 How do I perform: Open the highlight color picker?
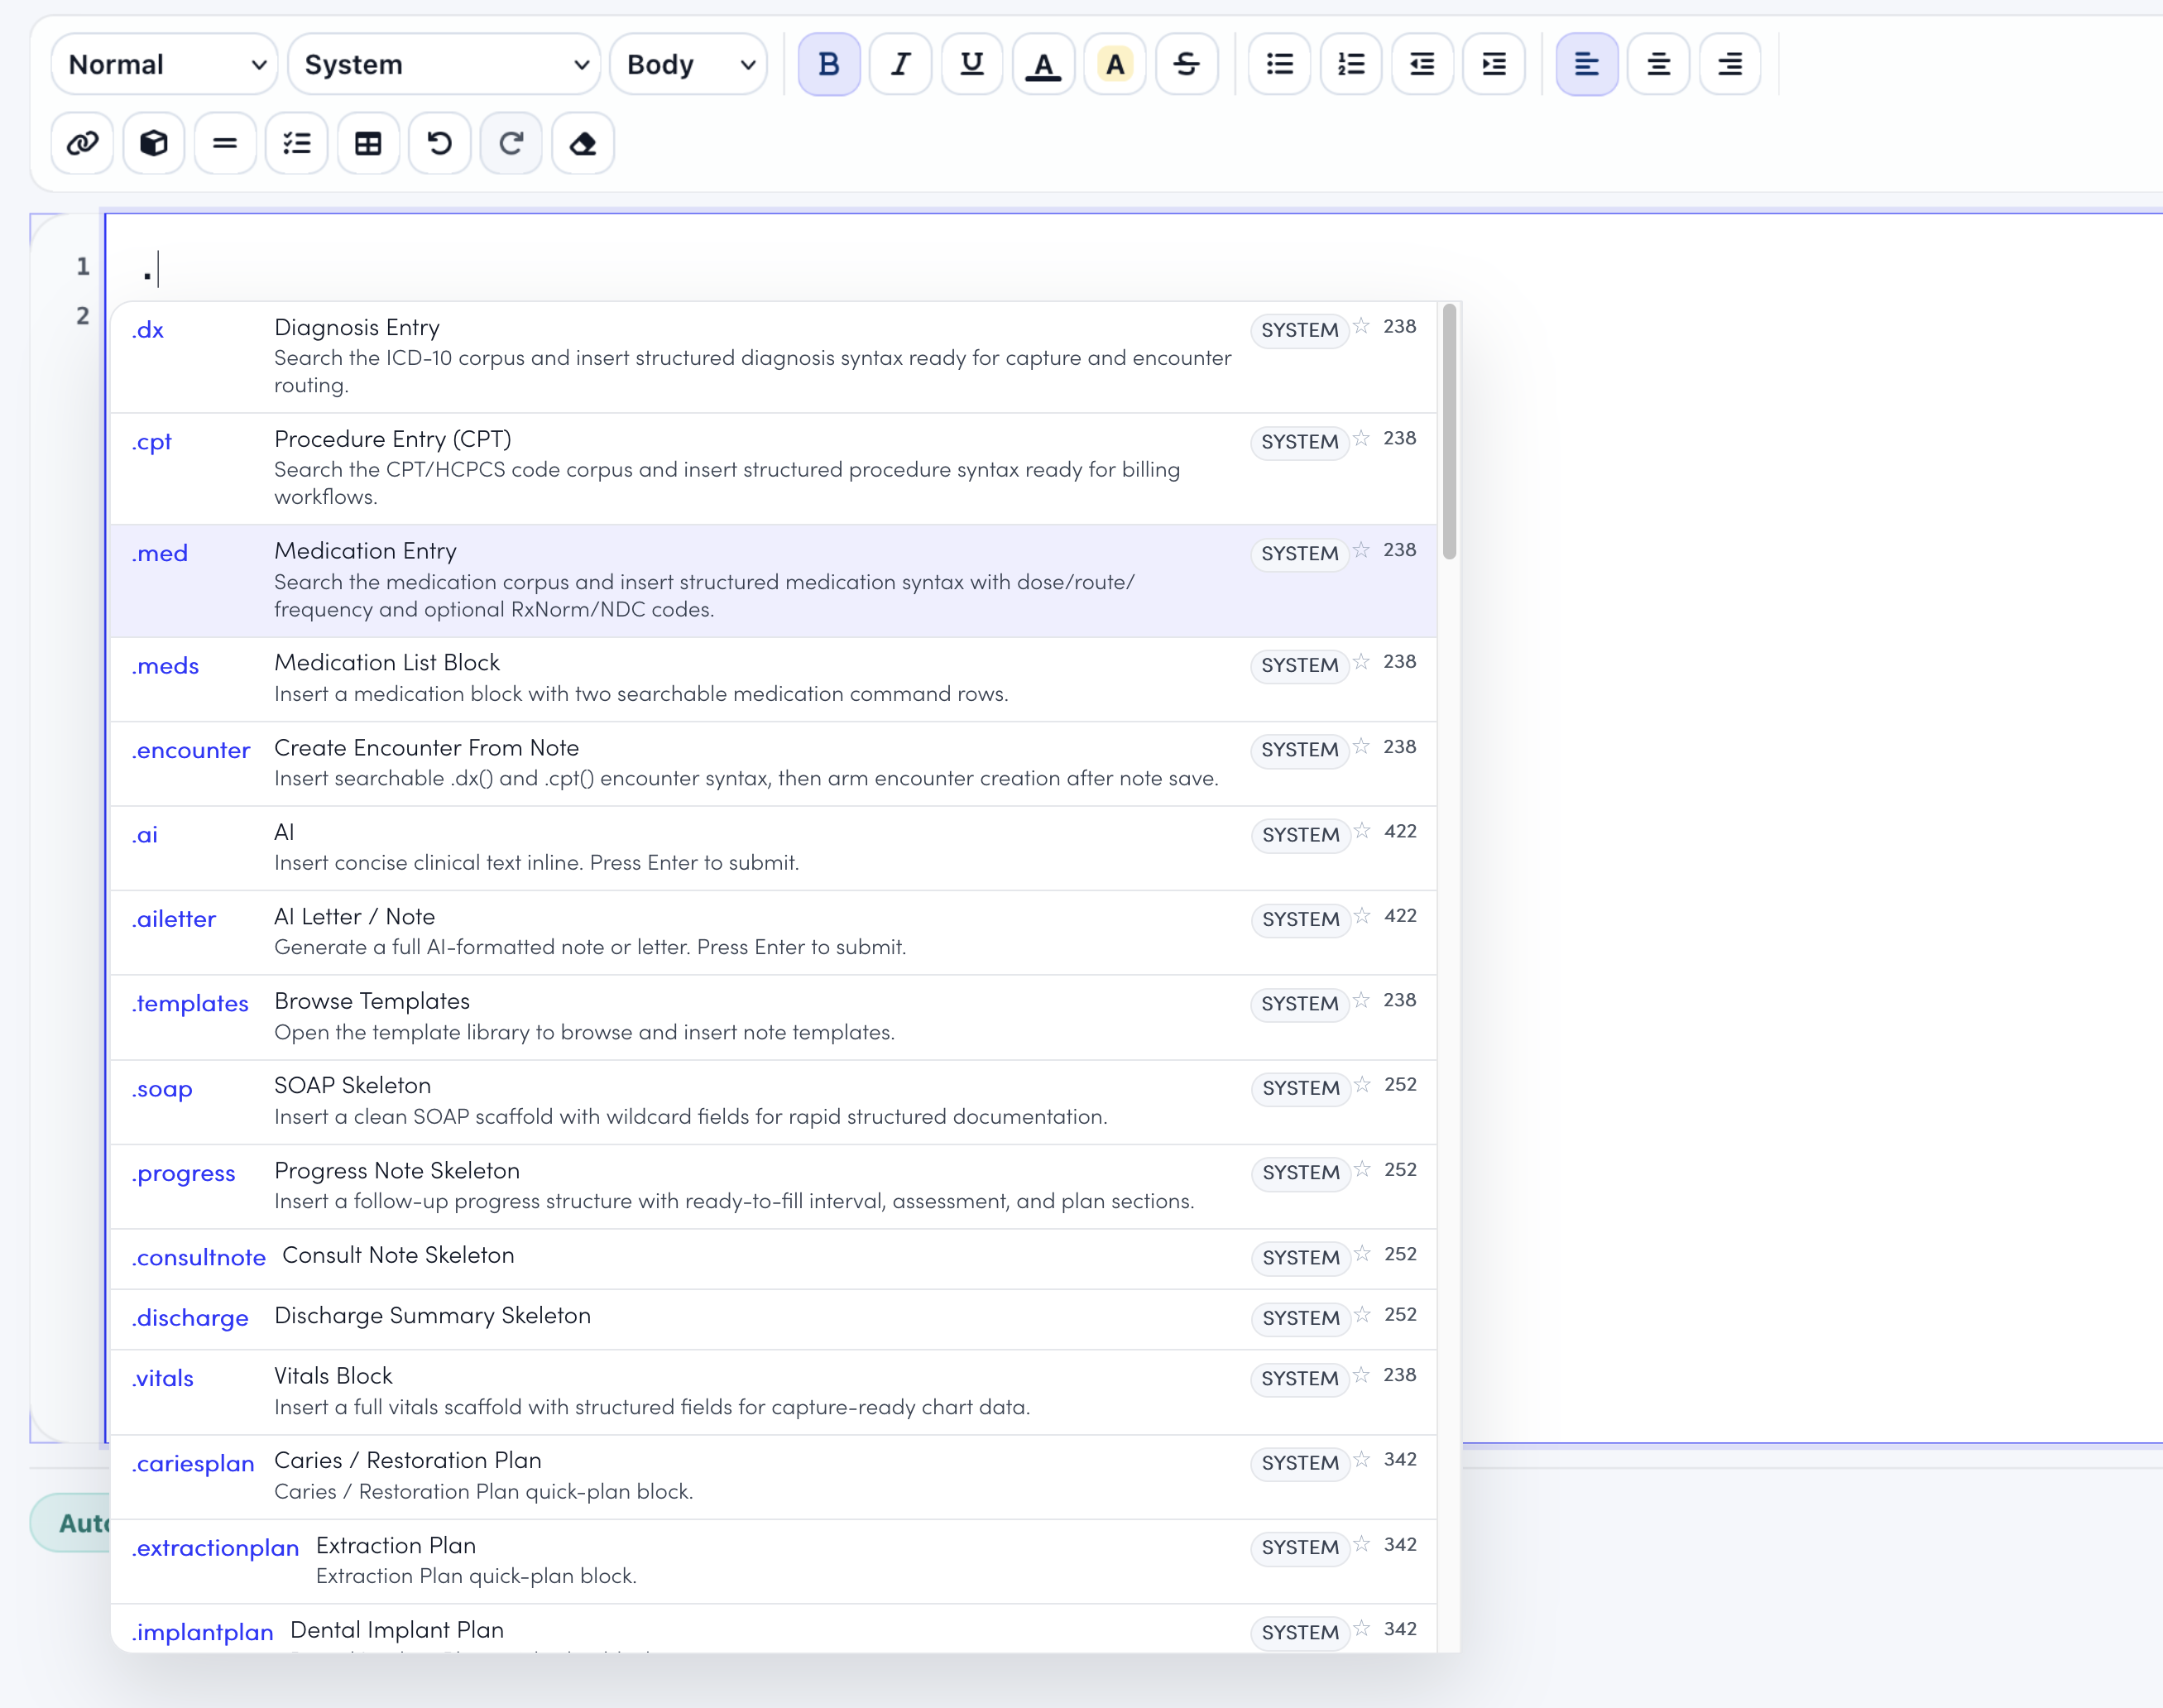pos(1114,64)
